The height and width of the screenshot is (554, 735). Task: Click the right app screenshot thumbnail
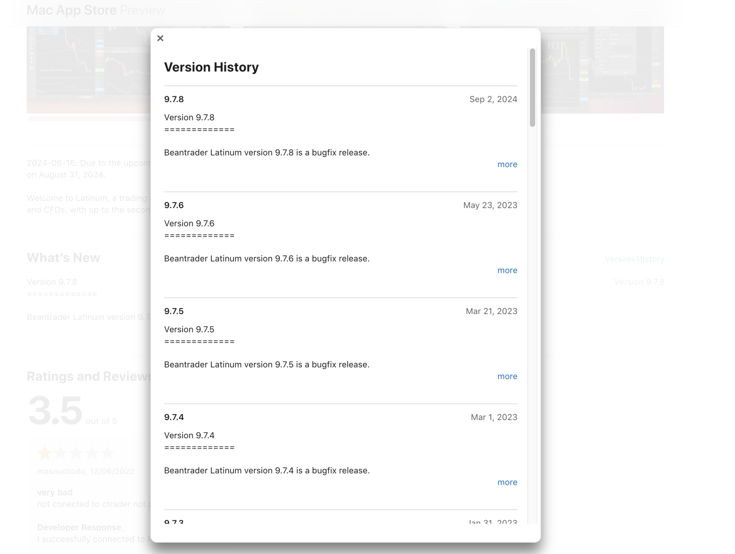point(603,70)
